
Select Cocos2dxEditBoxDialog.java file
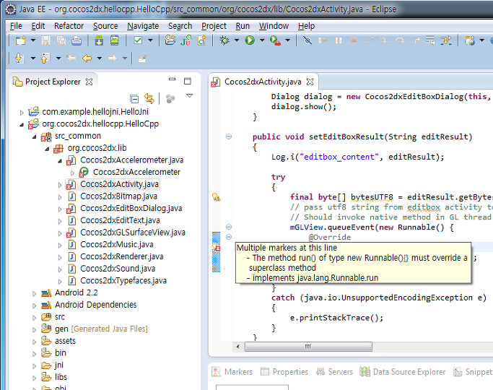[x=131, y=208]
